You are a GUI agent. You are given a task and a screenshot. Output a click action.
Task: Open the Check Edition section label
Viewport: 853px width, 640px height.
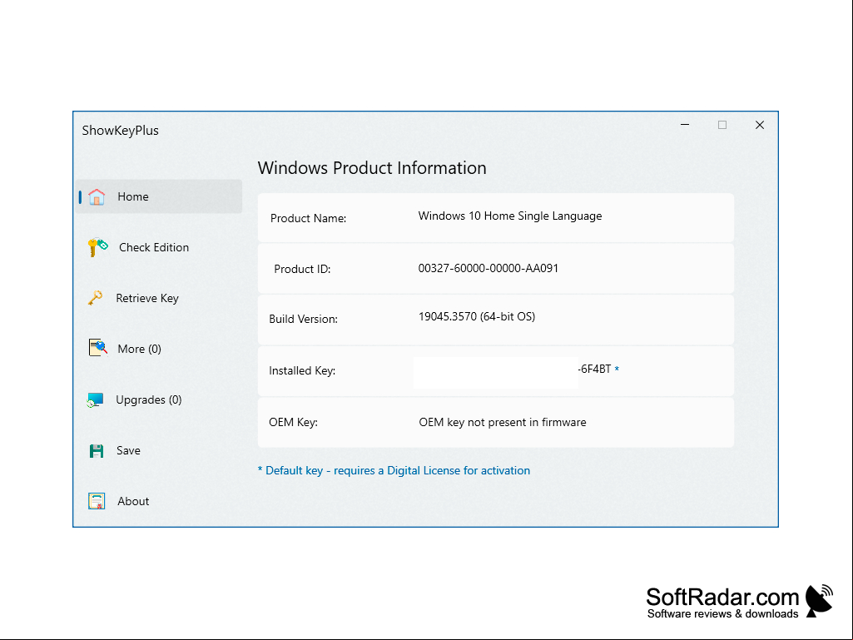coord(154,247)
